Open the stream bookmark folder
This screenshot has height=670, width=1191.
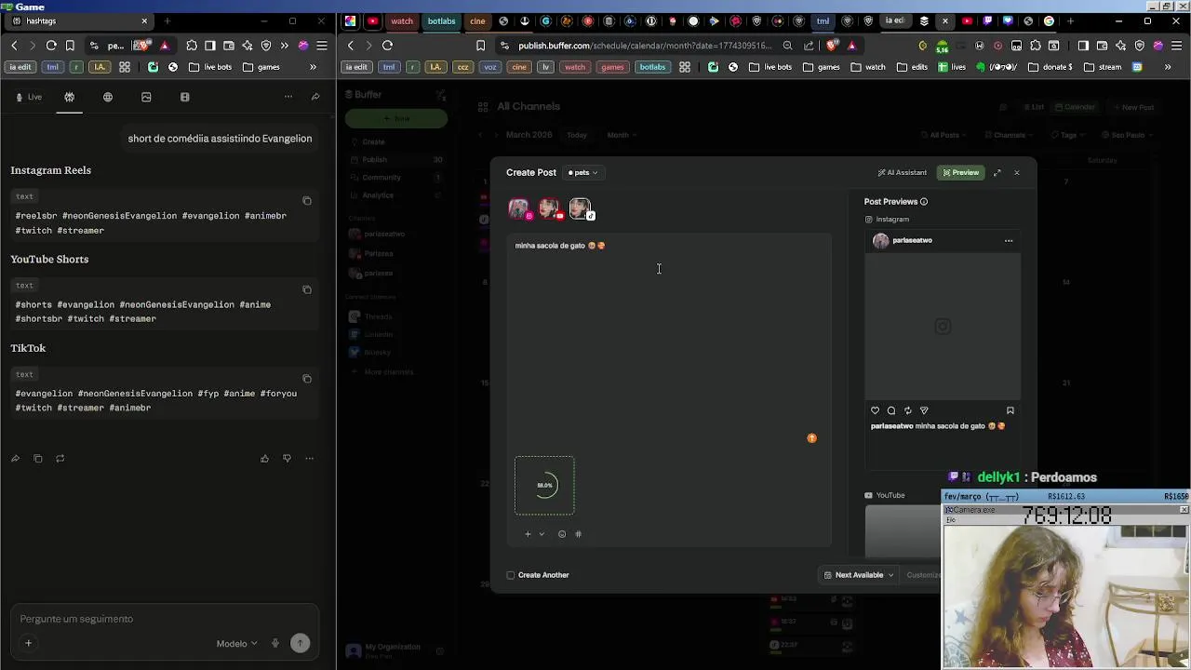pyautogui.click(x=1104, y=67)
